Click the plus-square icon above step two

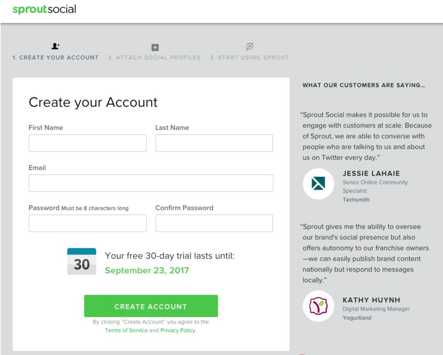tap(155, 47)
